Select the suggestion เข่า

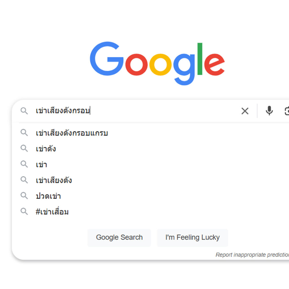click(41, 164)
